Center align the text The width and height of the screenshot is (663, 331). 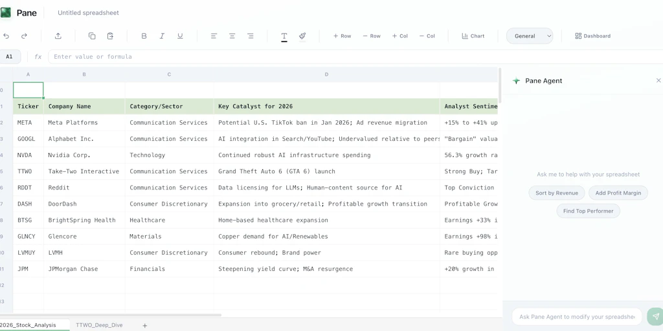click(x=232, y=36)
